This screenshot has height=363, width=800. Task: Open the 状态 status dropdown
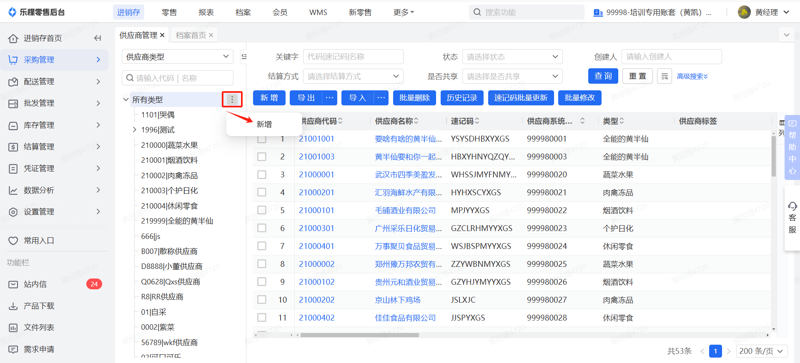point(512,57)
